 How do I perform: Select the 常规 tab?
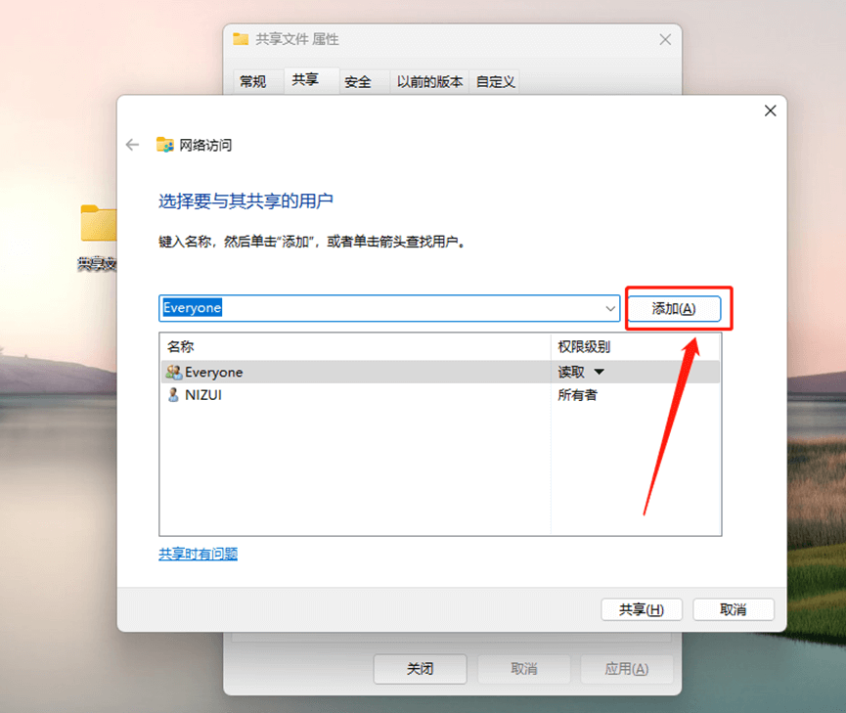254,82
